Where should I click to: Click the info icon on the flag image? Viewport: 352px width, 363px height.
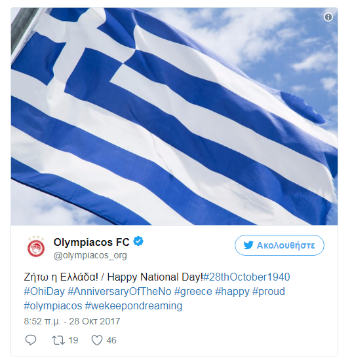(328, 17)
